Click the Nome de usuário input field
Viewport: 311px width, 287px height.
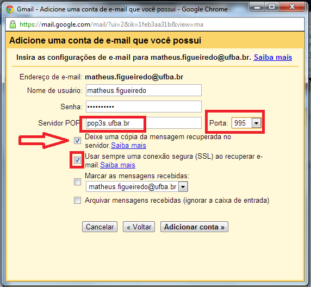(x=144, y=90)
